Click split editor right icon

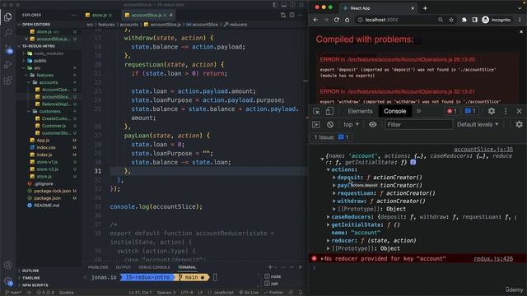[291, 15]
